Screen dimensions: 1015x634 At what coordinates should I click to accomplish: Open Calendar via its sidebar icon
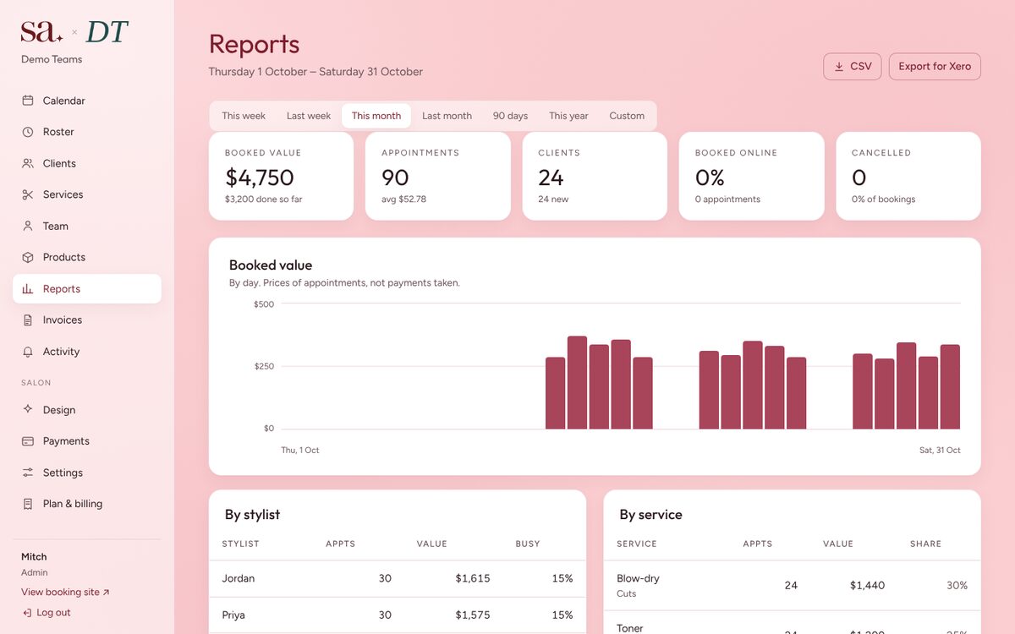(28, 101)
